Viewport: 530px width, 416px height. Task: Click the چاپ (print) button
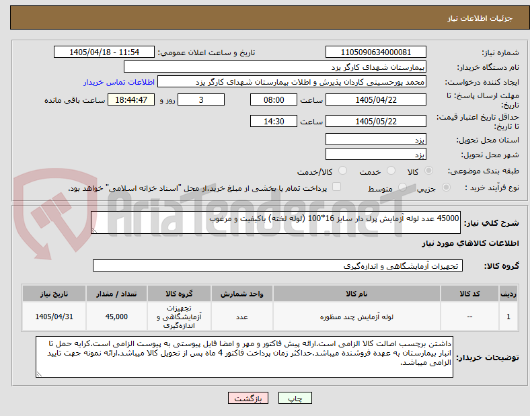click(295, 398)
